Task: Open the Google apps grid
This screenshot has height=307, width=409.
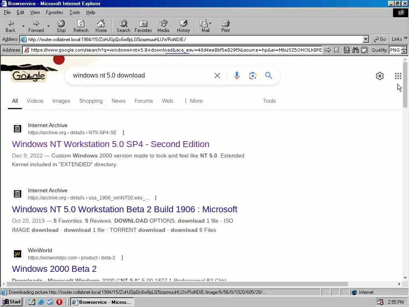Action: click(398, 76)
